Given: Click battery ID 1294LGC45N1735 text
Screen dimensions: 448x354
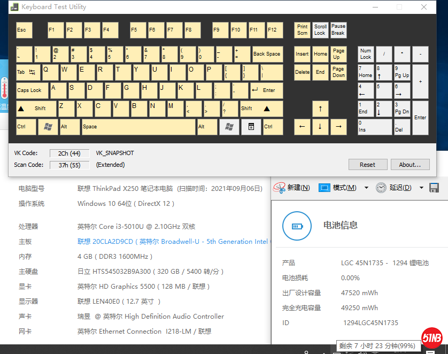Looking at the screenshot, I should tap(370, 323).
